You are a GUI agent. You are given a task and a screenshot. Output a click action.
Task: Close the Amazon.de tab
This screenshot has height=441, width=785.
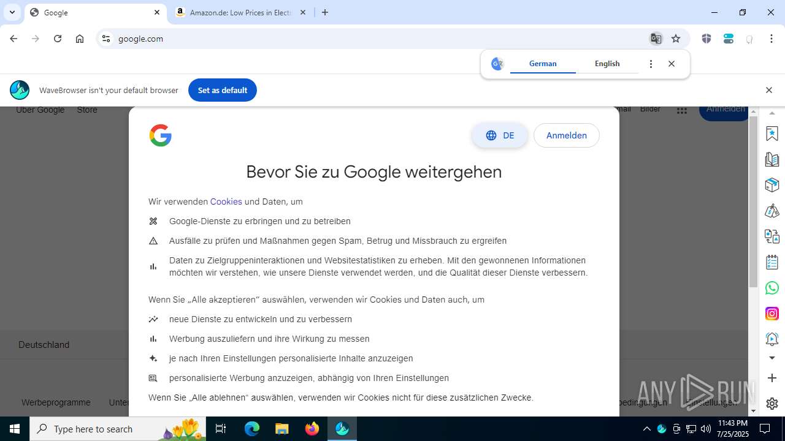tap(303, 12)
